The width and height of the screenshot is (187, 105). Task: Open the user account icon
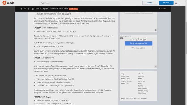176,3
